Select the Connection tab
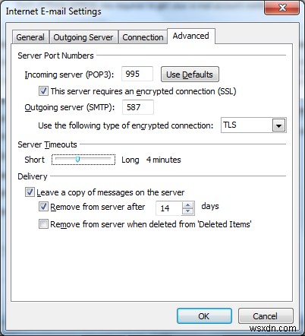This screenshot has width=305, height=336. 143,37
